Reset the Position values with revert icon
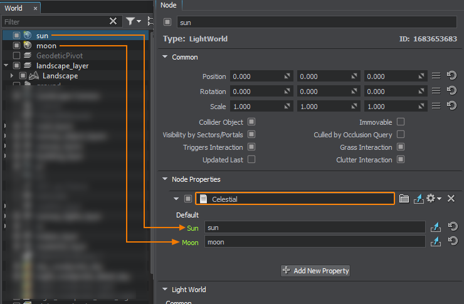The width and height of the screenshot is (464, 304). (451, 76)
